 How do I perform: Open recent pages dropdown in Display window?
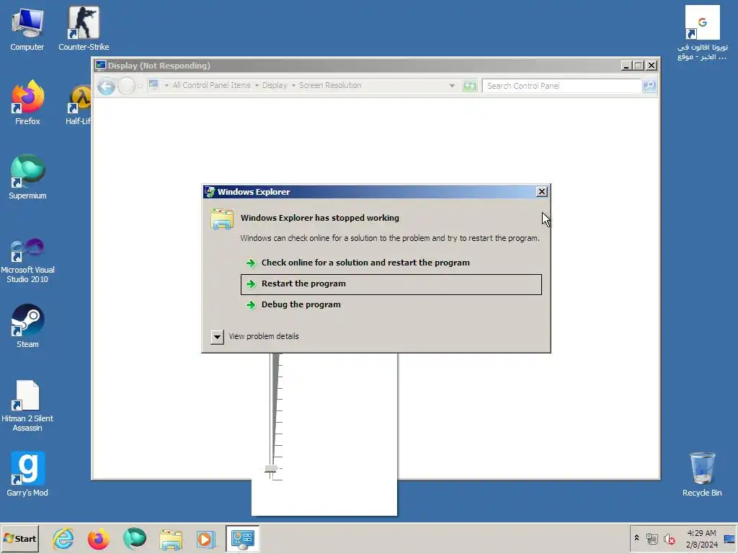141,87
